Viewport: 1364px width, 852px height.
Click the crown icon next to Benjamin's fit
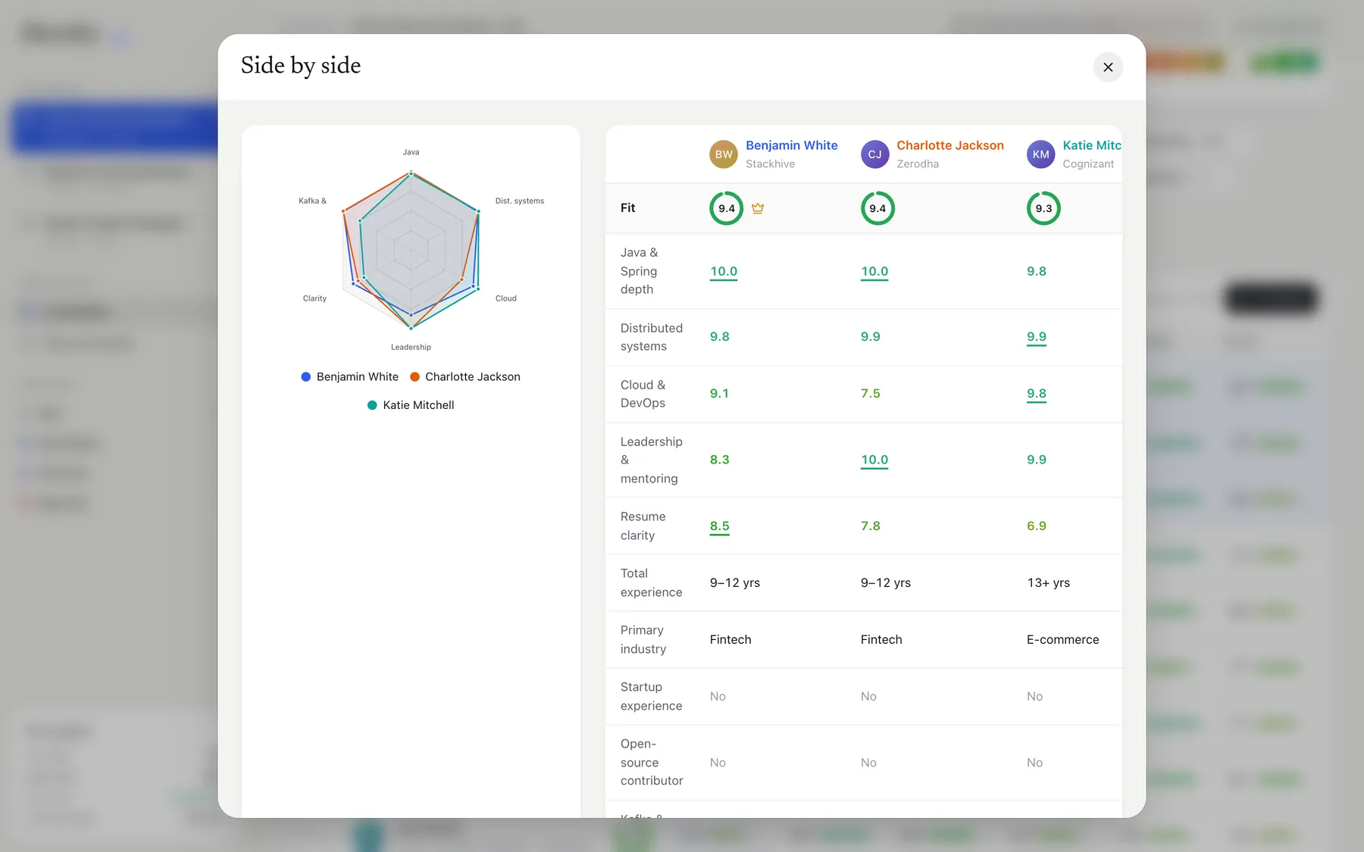coord(758,208)
